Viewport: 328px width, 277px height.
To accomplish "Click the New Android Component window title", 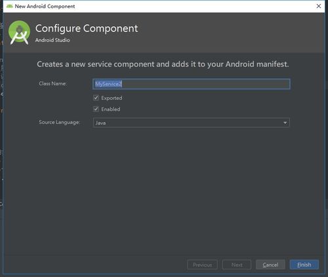I will pyautogui.click(x=45, y=7).
